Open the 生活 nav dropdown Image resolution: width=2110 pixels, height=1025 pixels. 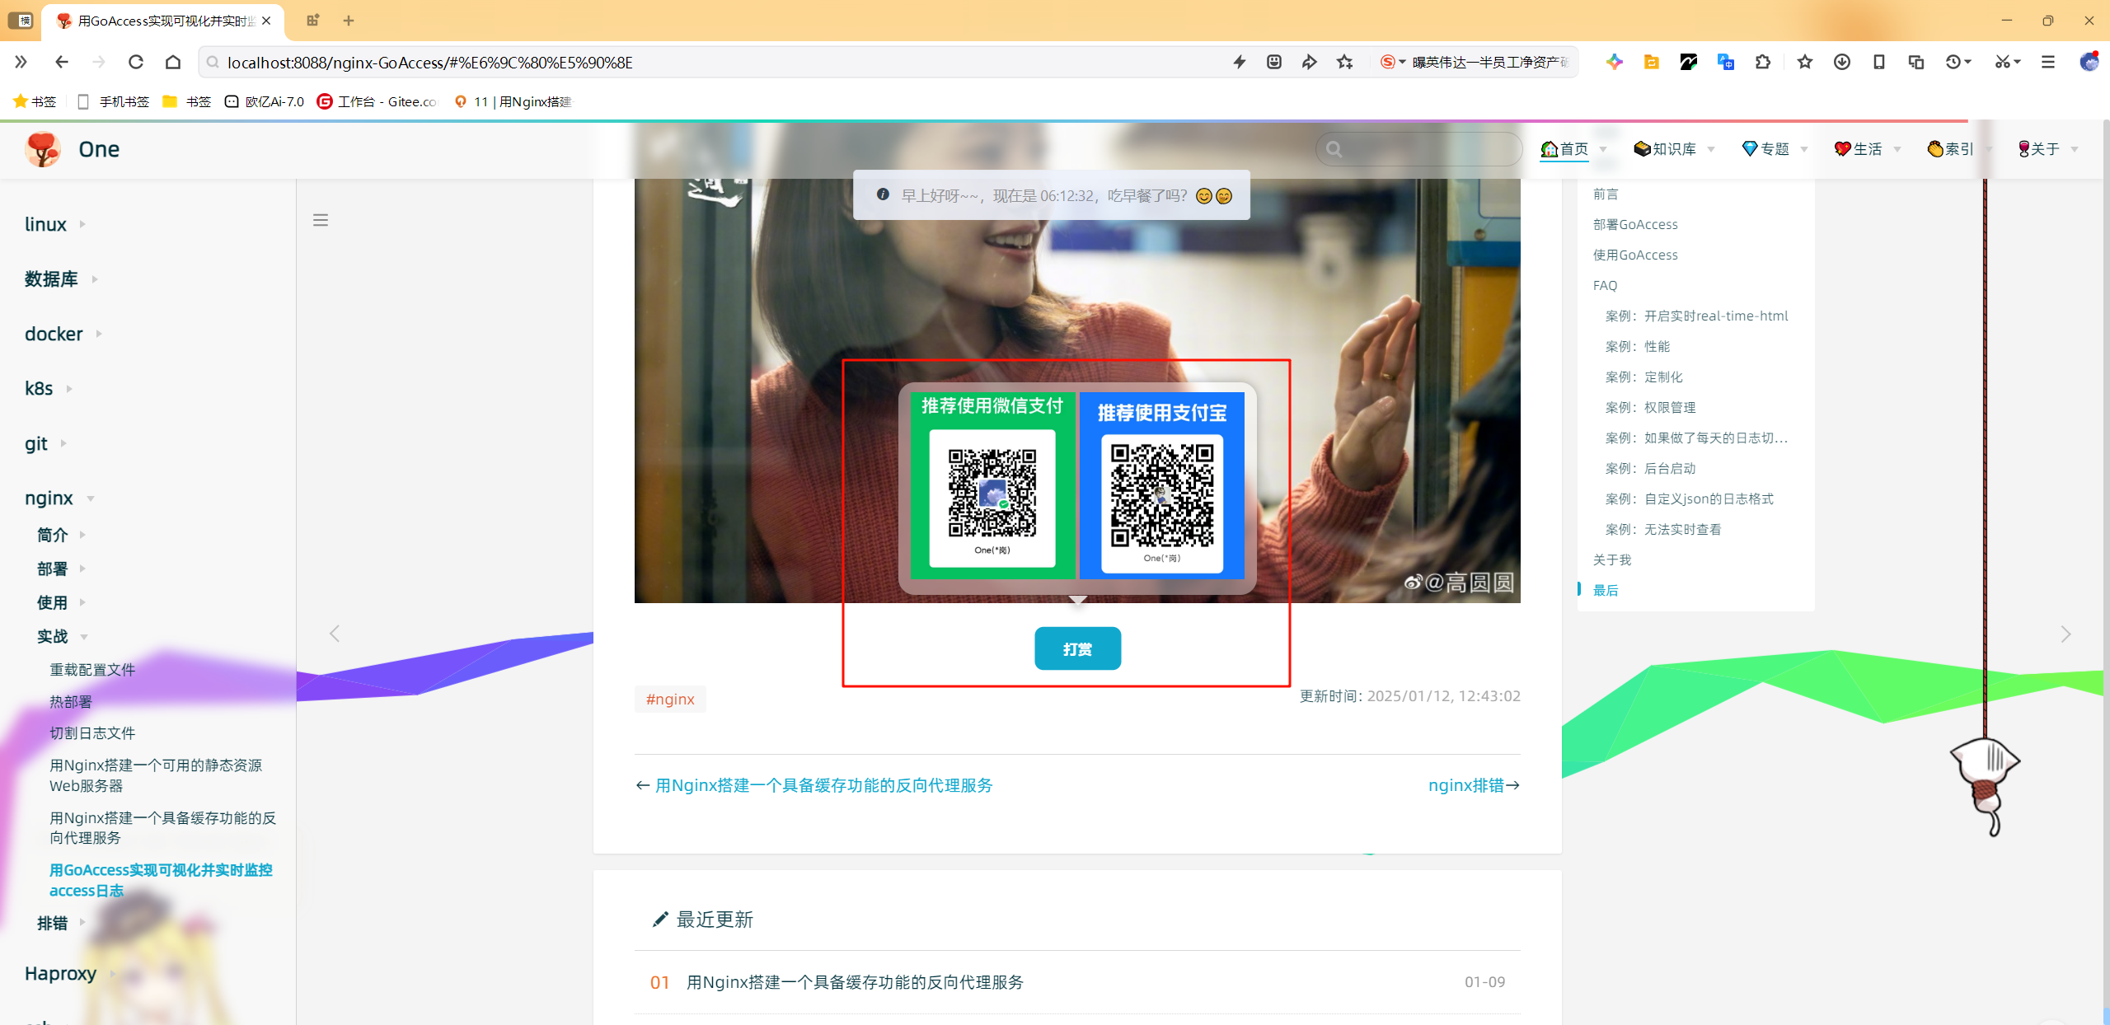coord(1868,149)
